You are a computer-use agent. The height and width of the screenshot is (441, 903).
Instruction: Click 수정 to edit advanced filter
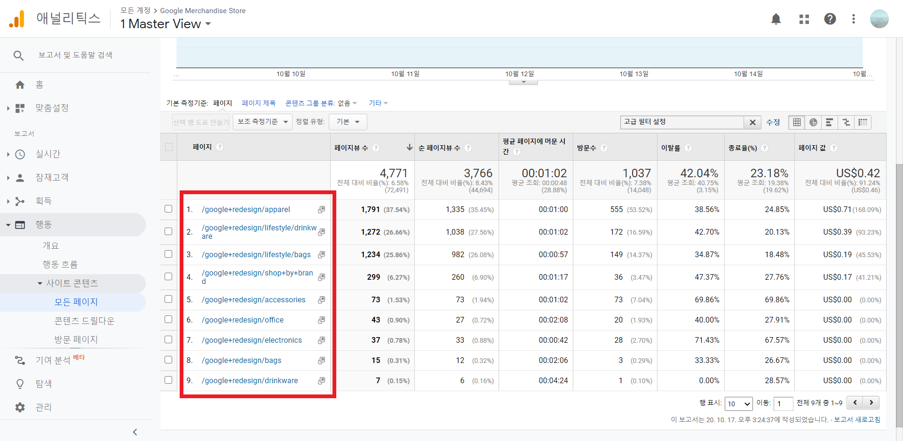point(773,122)
